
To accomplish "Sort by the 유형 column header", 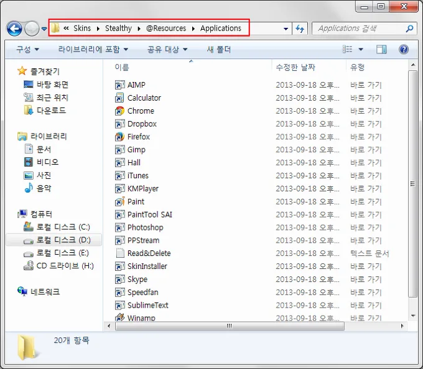I will pyautogui.click(x=357, y=67).
